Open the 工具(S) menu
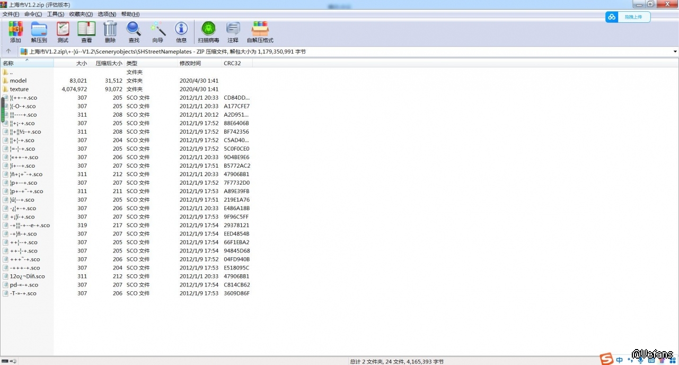Screen dimensions: 679x365 (x=56, y=14)
